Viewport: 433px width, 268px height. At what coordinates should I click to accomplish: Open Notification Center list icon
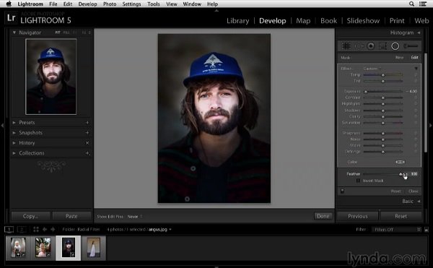[422, 4]
